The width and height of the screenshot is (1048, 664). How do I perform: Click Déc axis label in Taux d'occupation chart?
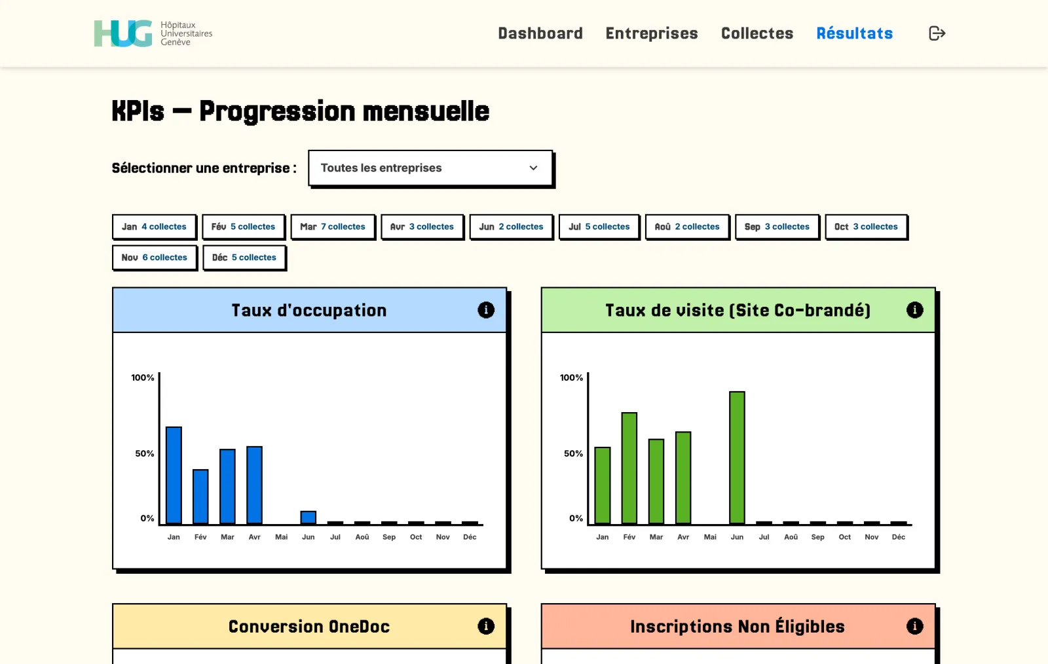470,537
